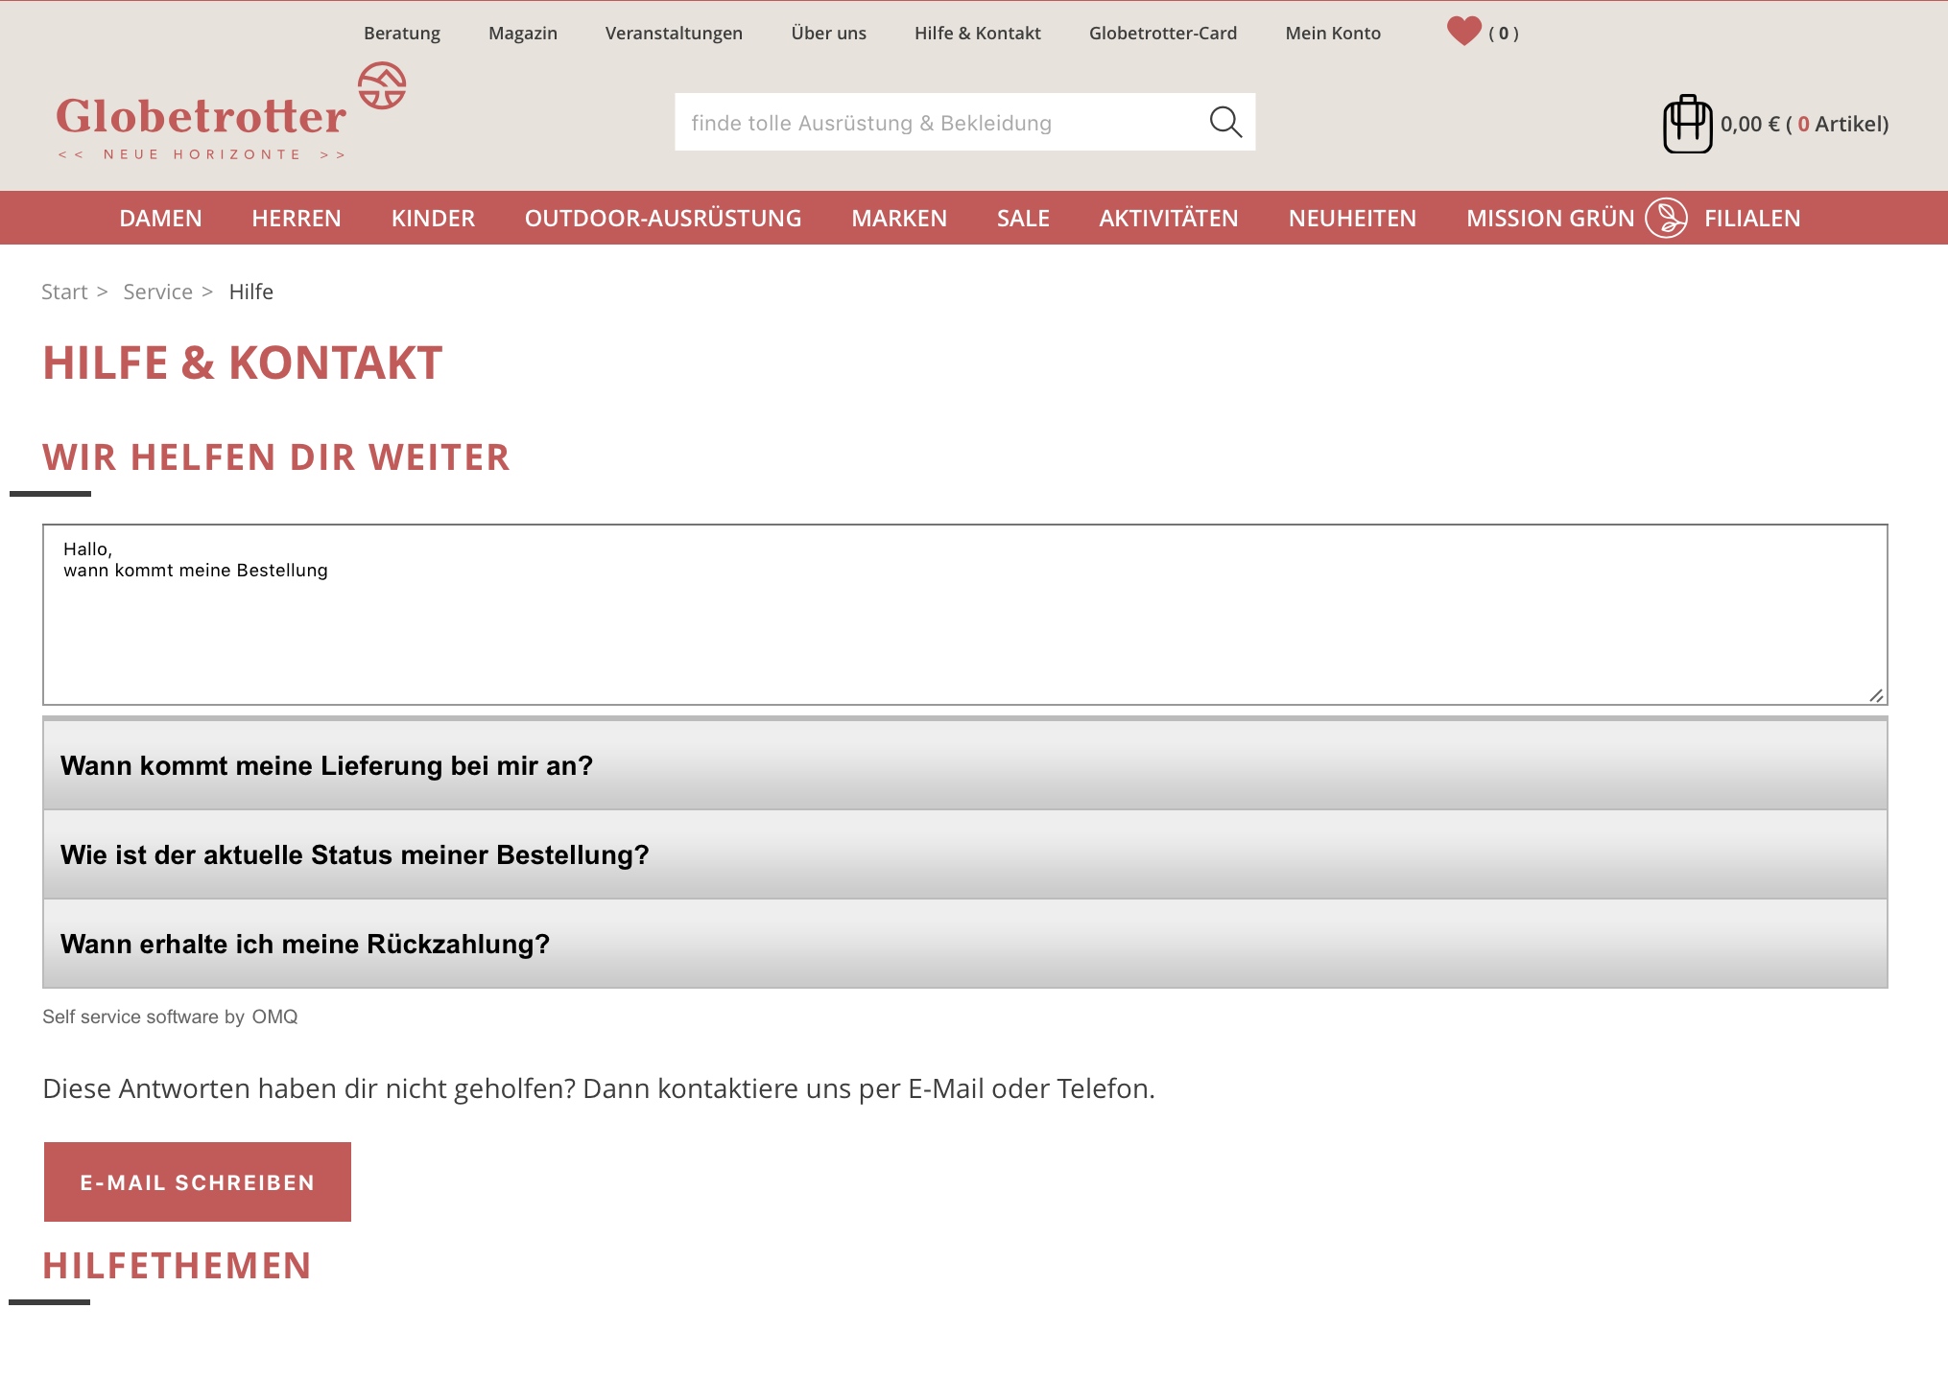This screenshot has height=1379, width=1948.
Task: Click the HILFETHEMEN heading
Action: point(178,1266)
